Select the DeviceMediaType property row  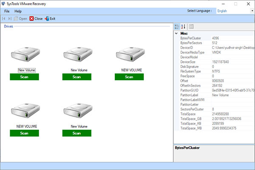[x=217, y=52]
